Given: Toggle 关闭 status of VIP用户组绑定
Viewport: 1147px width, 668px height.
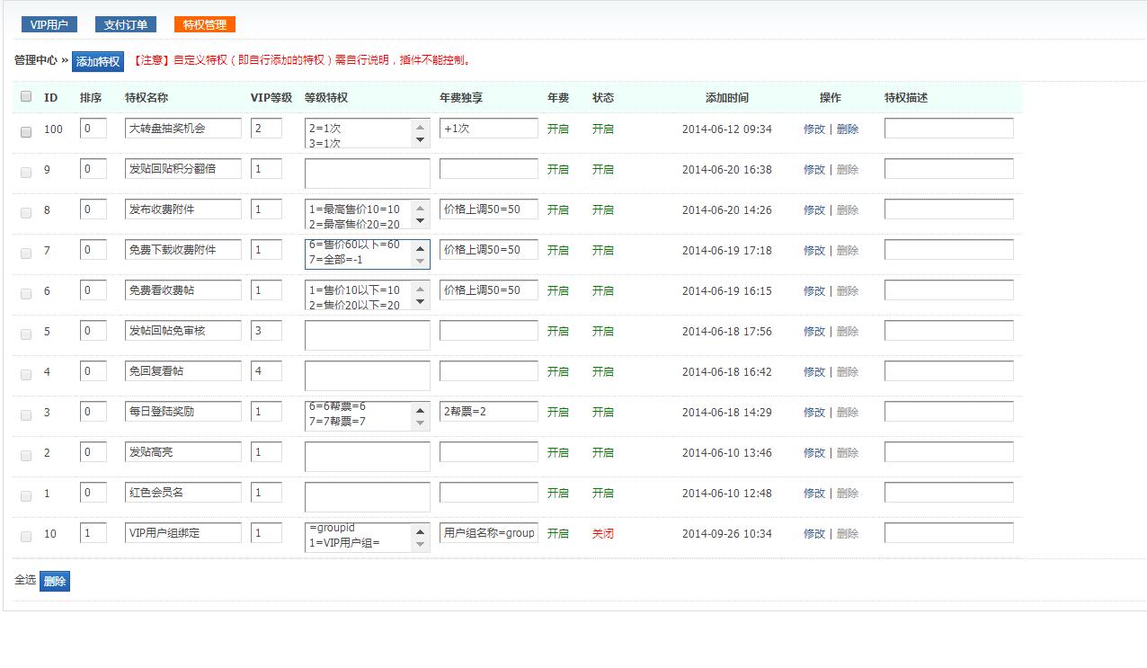Looking at the screenshot, I should tap(602, 534).
